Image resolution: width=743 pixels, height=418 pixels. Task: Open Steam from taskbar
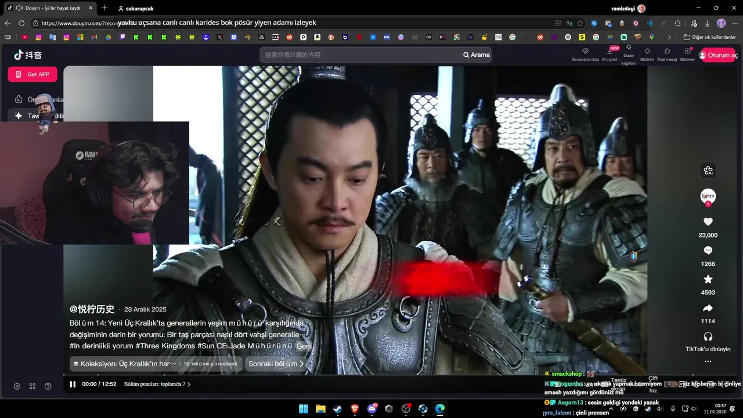[337, 409]
